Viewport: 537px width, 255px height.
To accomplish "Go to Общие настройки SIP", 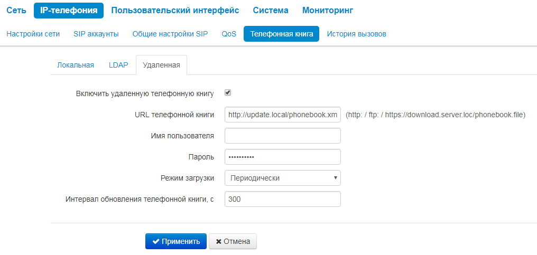I will [x=170, y=34].
